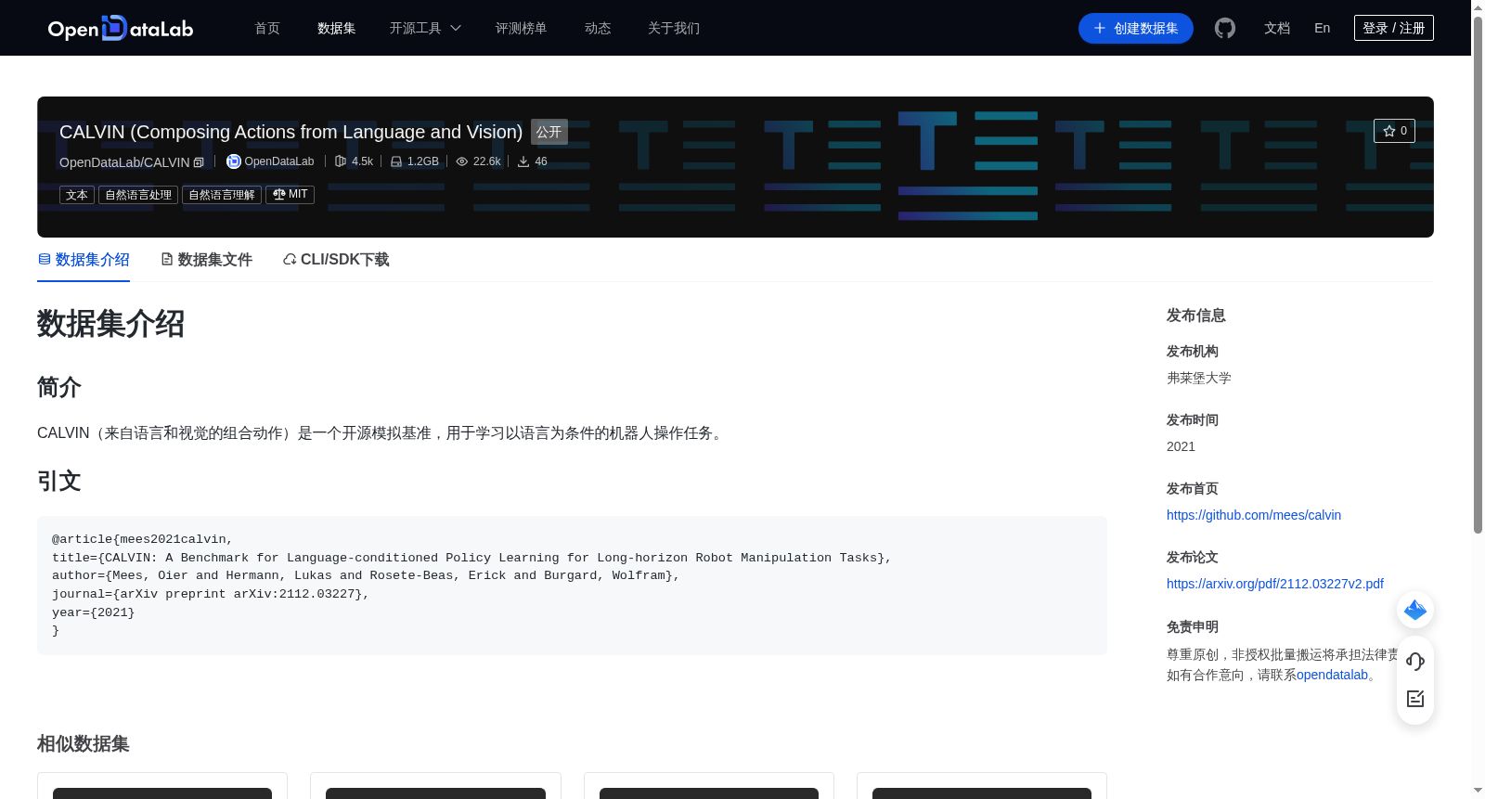Open the OpenDataLab logo home link
Viewport: 1485px width, 799px height.
pos(121,28)
